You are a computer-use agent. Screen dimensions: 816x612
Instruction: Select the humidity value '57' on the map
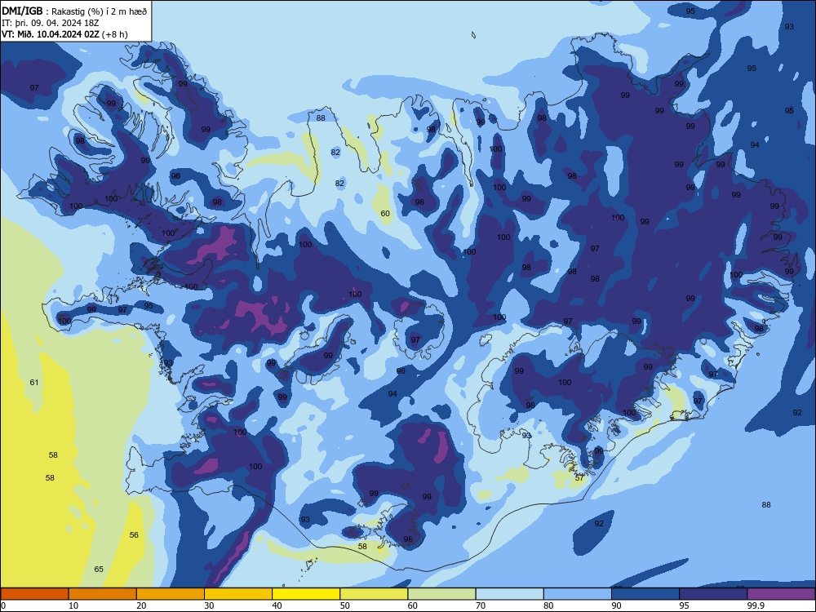[579, 477]
